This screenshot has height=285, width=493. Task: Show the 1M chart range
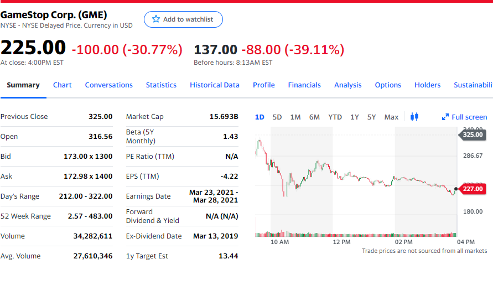pos(295,117)
